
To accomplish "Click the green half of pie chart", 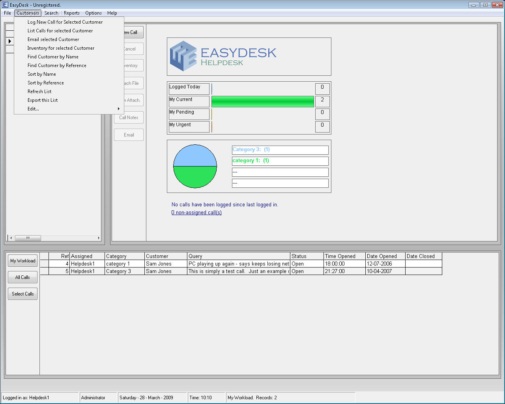I will tap(195, 177).
